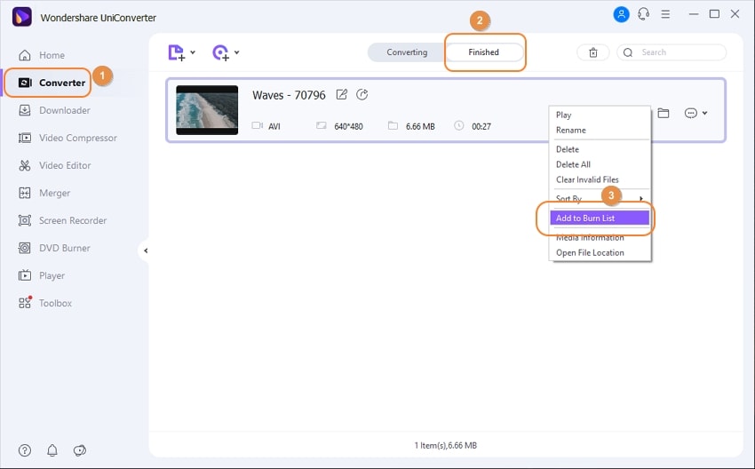
Task: Switch to the Finished tab
Action: click(x=484, y=52)
